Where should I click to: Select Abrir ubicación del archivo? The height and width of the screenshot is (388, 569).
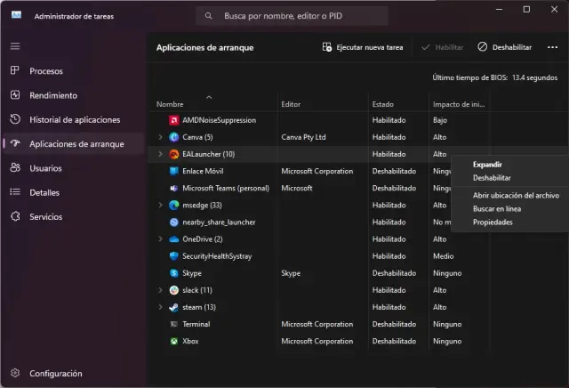(x=516, y=195)
